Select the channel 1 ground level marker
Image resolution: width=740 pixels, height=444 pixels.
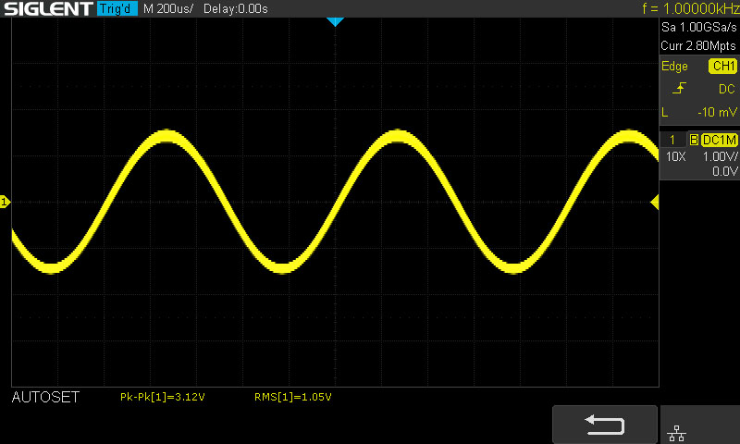(5, 202)
